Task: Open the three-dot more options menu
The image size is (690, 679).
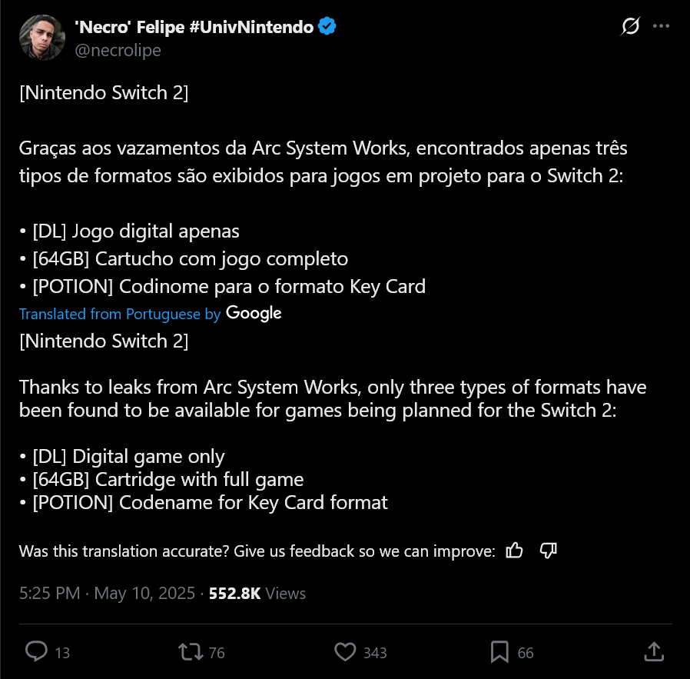Action: 661,26
